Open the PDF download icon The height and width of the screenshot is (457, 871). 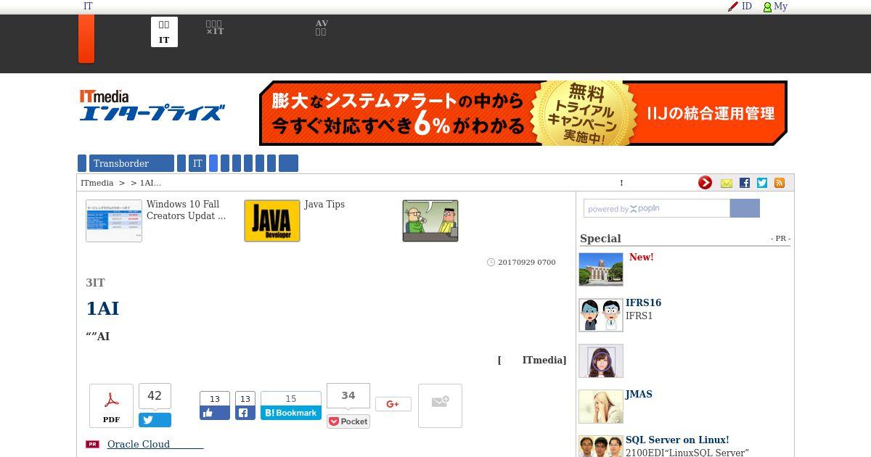(x=111, y=405)
